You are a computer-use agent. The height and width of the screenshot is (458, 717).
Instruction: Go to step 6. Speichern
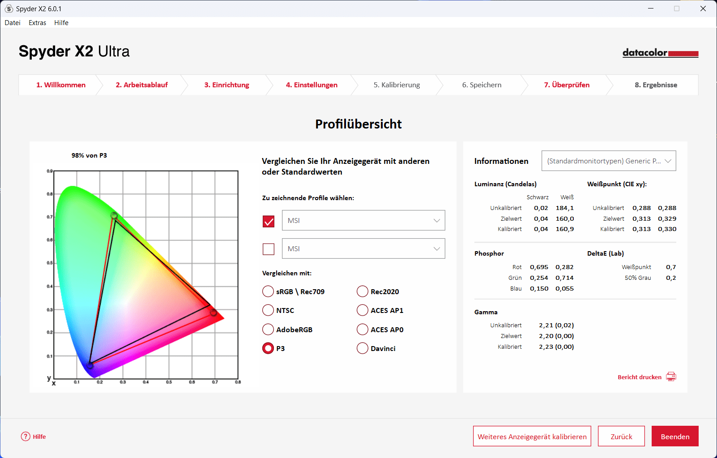pyautogui.click(x=482, y=85)
